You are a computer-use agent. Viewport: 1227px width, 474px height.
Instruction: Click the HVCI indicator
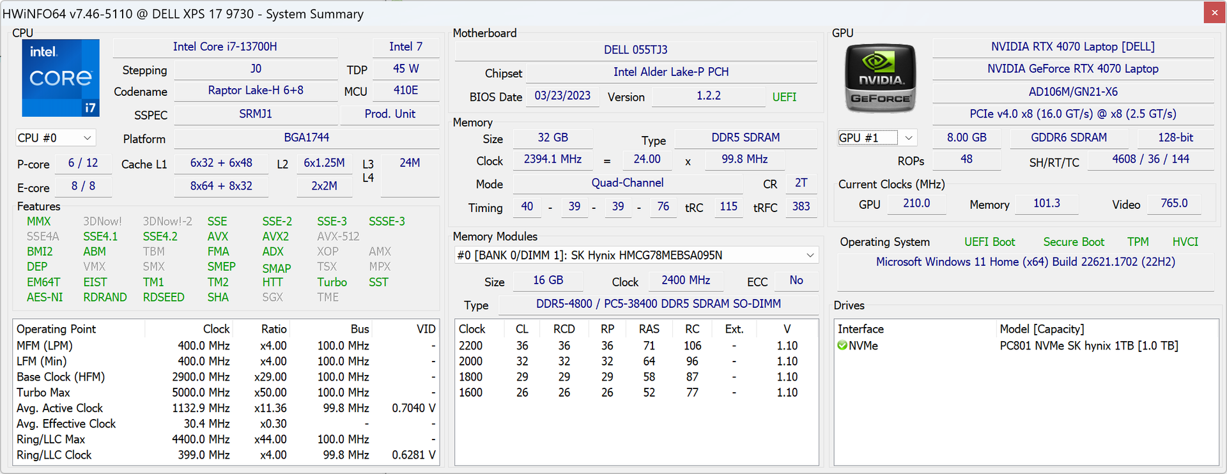point(1185,242)
